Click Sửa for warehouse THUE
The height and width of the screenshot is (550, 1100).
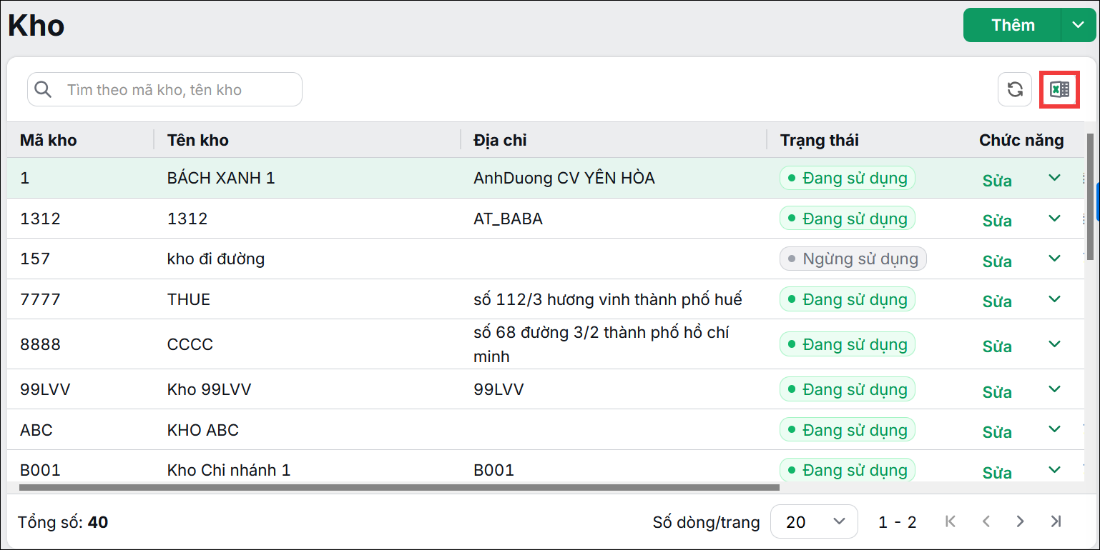tap(997, 301)
